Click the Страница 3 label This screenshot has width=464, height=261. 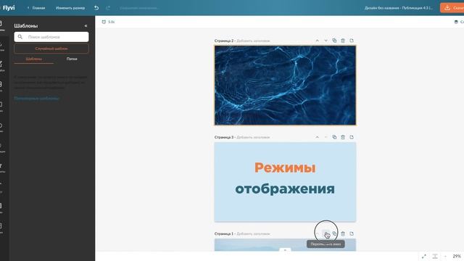click(224, 137)
